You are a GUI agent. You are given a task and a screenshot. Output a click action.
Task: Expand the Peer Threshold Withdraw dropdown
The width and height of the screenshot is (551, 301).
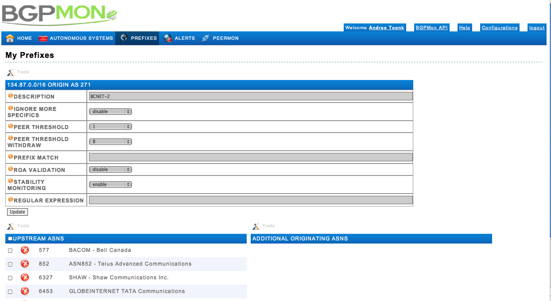[110, 142]
